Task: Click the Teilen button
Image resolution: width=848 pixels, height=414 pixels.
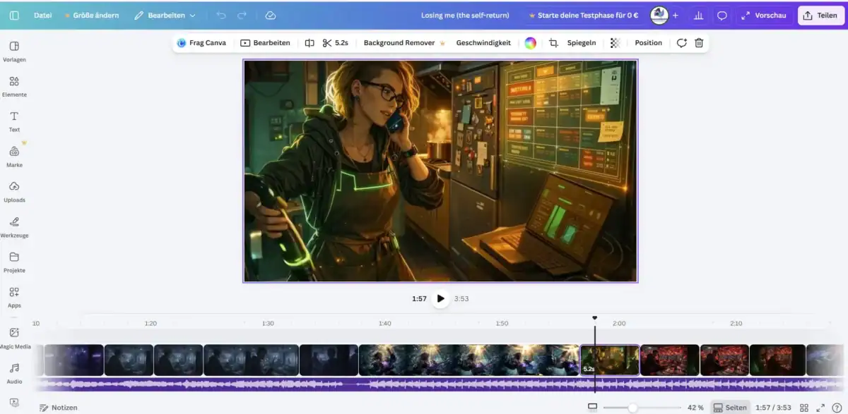Action: (x=820, y=15)
